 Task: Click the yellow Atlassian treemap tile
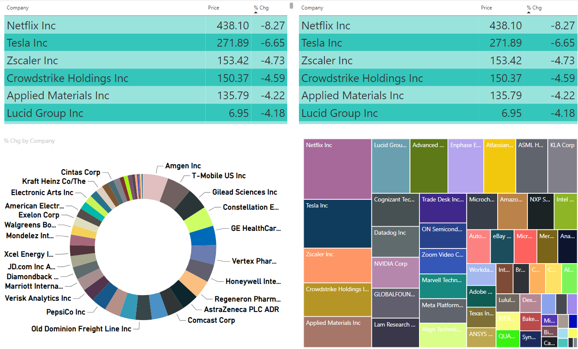[x=500, y=166]
